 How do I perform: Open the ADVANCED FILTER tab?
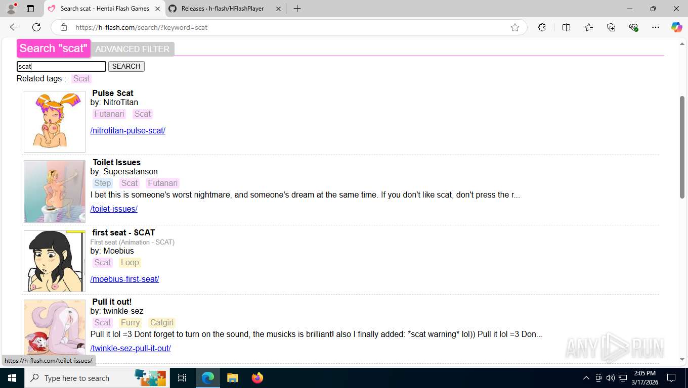tap(133, 49)
